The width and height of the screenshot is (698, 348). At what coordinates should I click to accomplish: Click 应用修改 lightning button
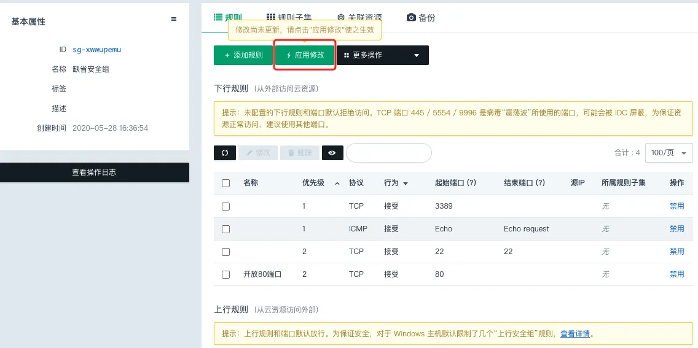coord(305,55)
